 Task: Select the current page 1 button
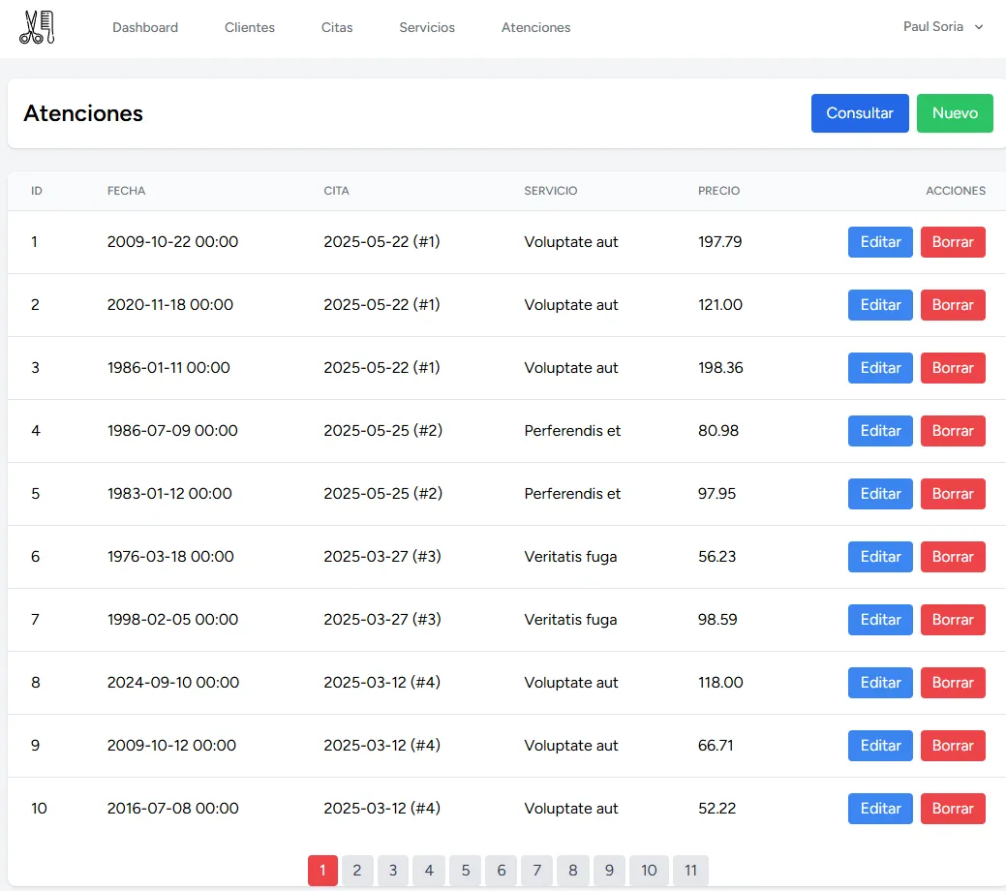coord(322,871)
